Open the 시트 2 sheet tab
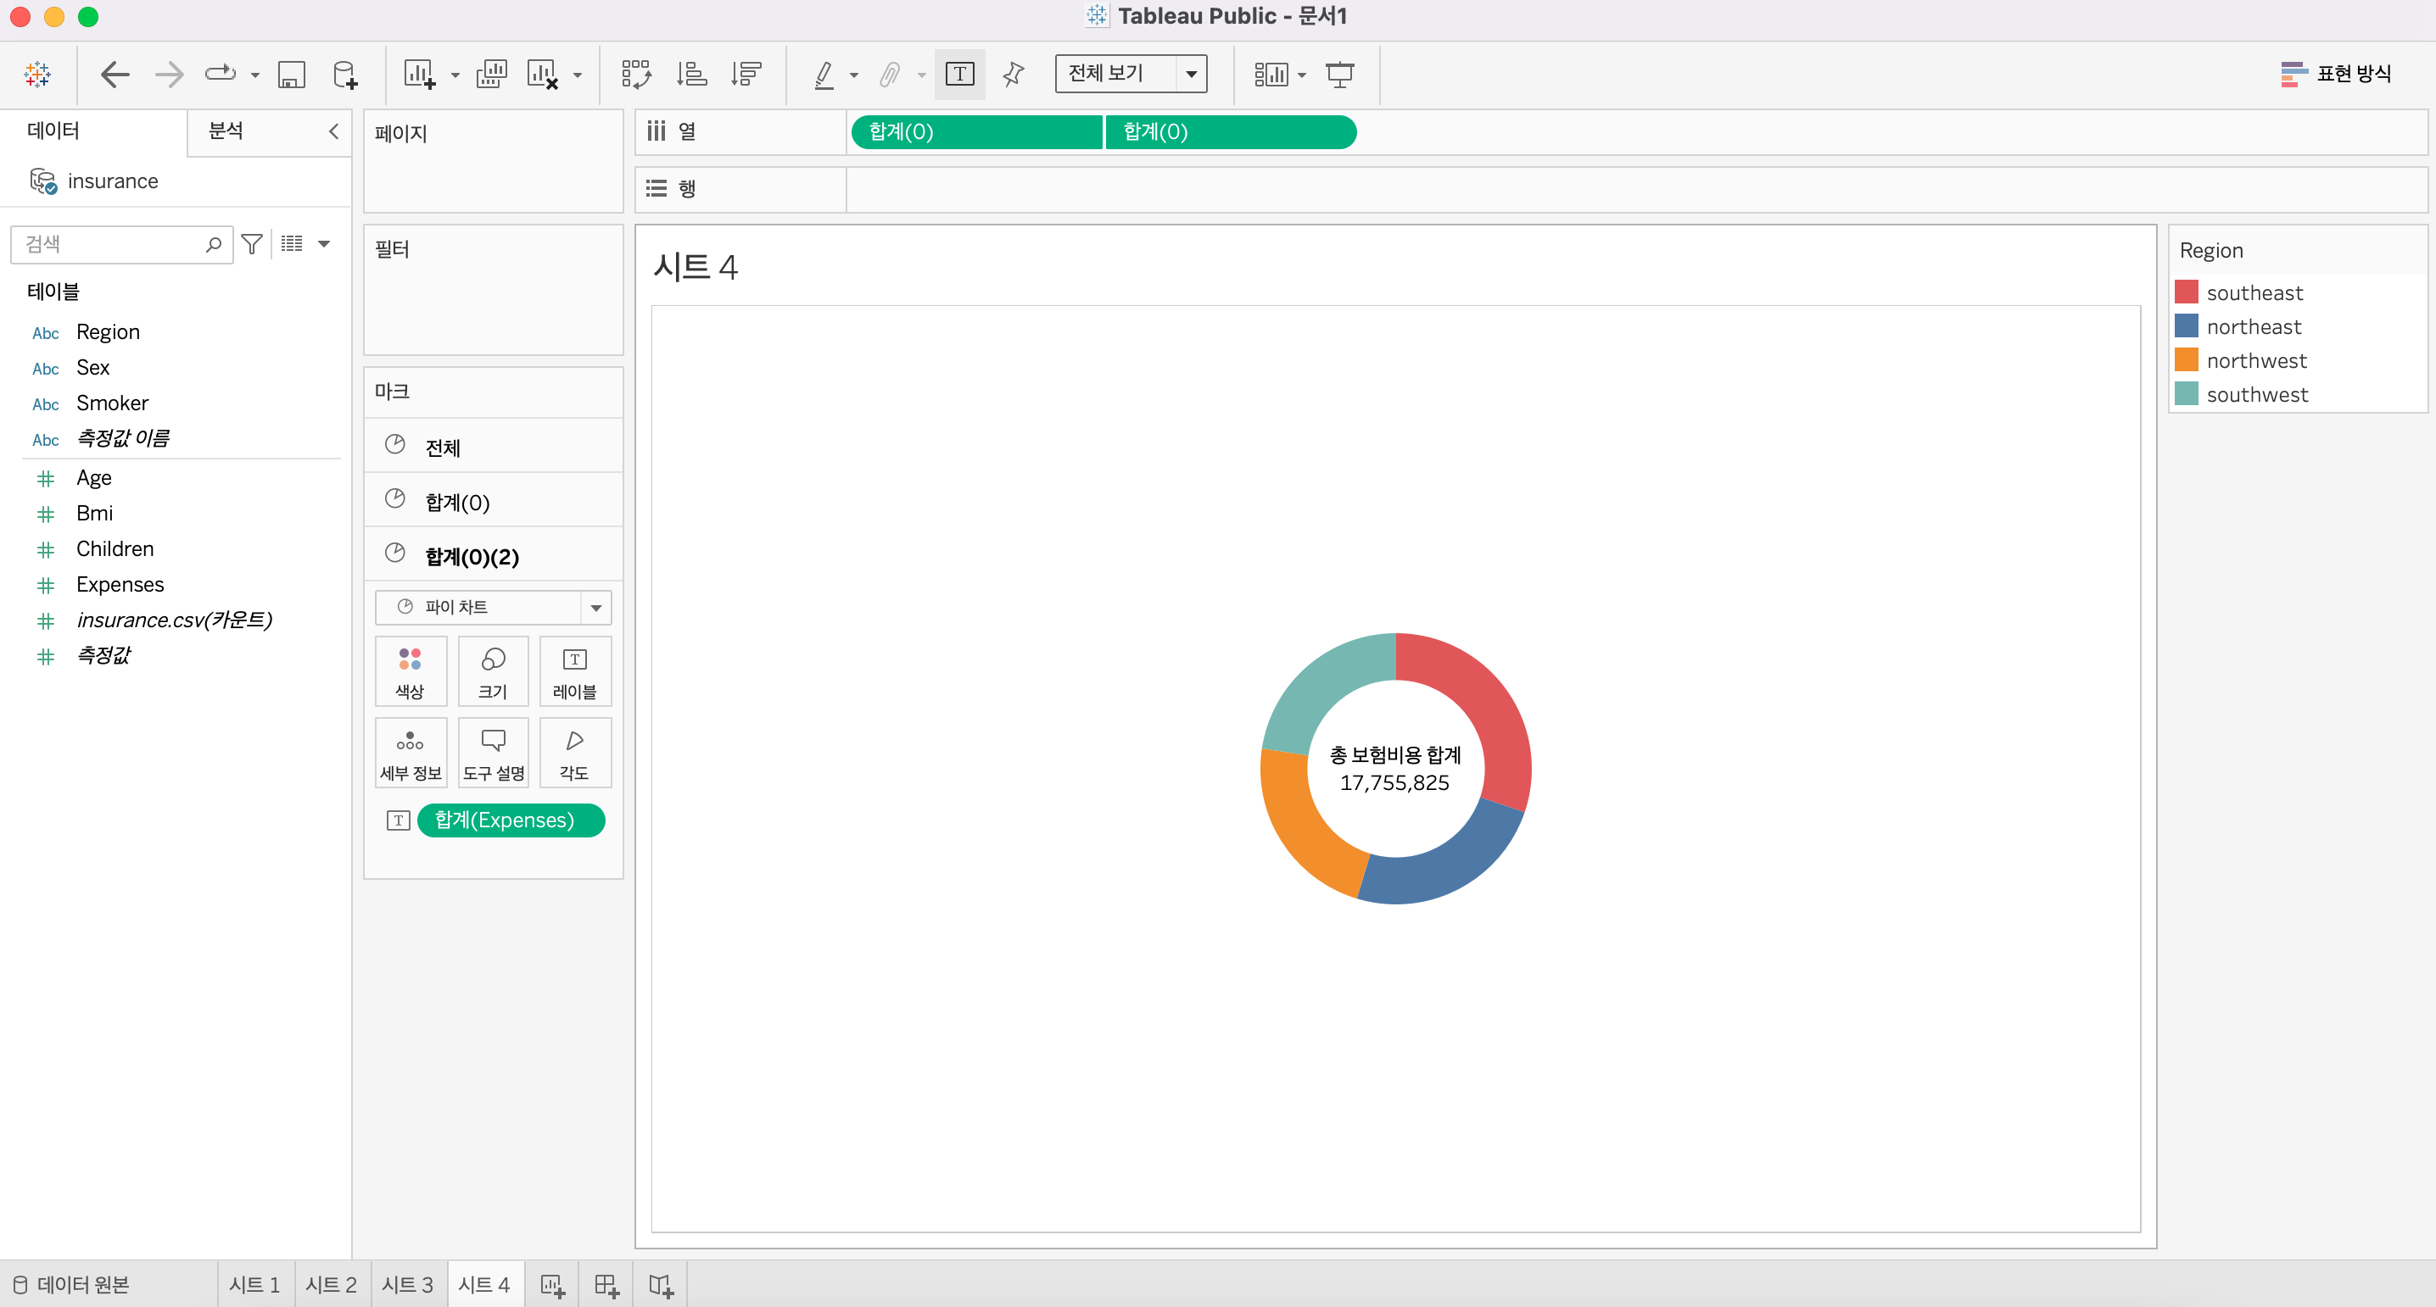 click(331, 1284)
